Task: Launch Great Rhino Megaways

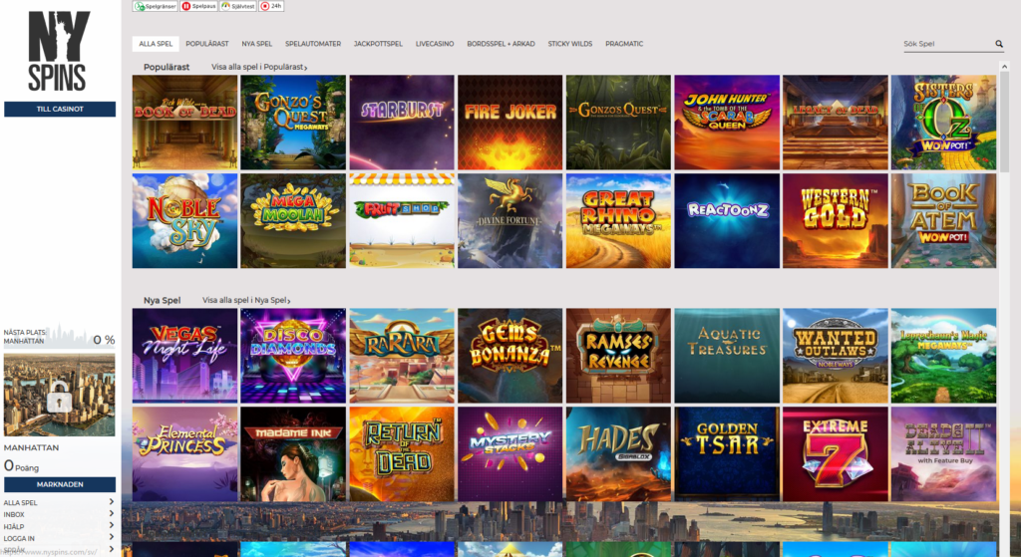Action: point(618,220)
